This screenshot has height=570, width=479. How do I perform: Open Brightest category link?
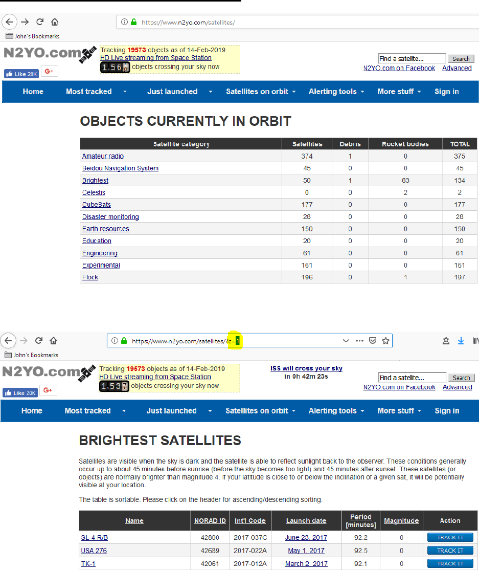pyautogui.click(x=95, y=180)
